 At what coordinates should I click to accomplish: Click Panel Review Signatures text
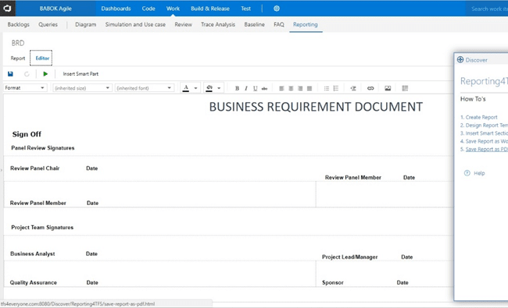43,147
